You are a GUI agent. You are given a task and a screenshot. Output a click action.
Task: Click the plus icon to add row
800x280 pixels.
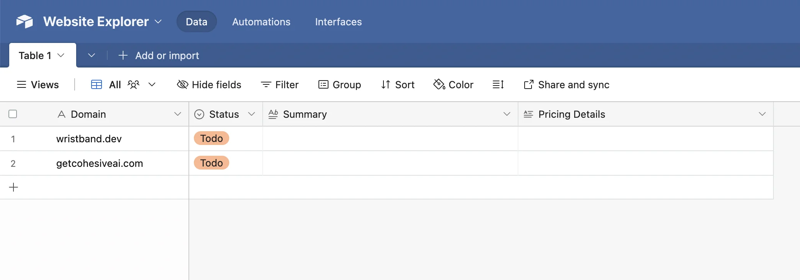point(13,187)
